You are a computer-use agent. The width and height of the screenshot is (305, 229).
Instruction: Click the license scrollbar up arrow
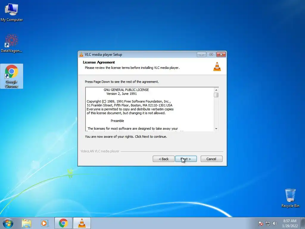tap(216, 90)
